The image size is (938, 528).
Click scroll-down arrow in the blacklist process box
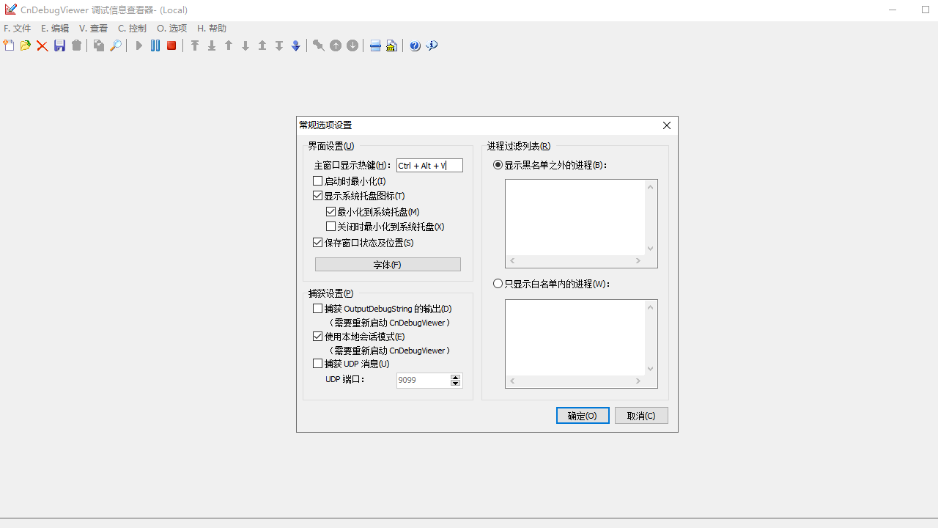[650, 249]
